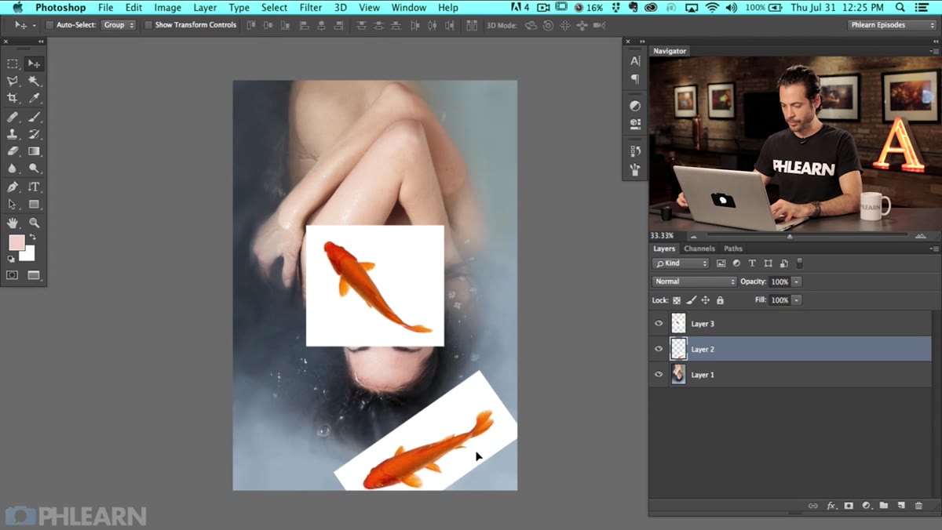Select the Rectangular Marquee tool

[13, 64]
